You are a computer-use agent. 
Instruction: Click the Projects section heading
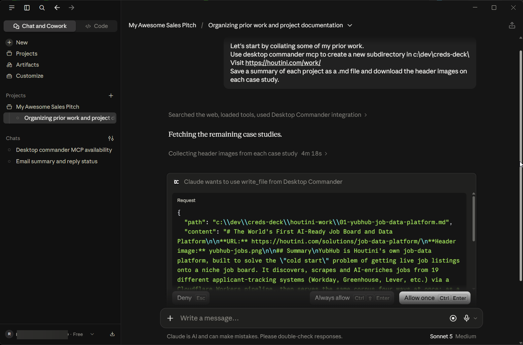click(16, 96)
